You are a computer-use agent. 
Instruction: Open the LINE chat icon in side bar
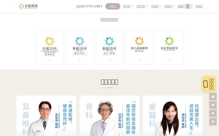pos(213,113)
